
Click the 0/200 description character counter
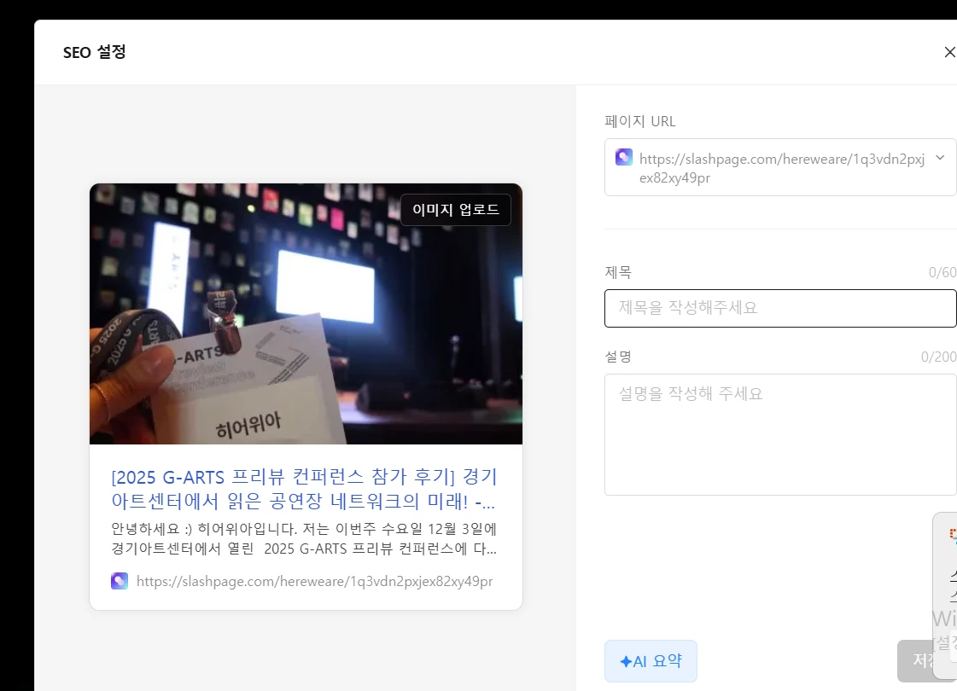pyautogui.click(x=938, y=357)
